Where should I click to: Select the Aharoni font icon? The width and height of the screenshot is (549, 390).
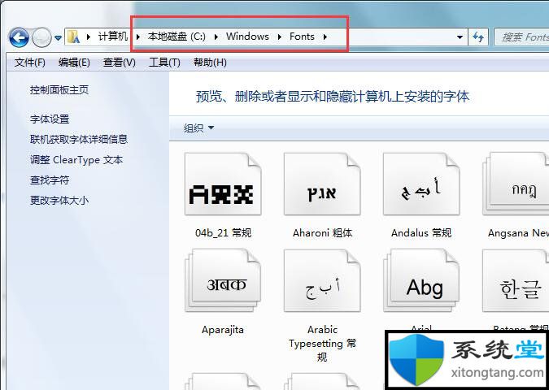(x=322, y=184)
